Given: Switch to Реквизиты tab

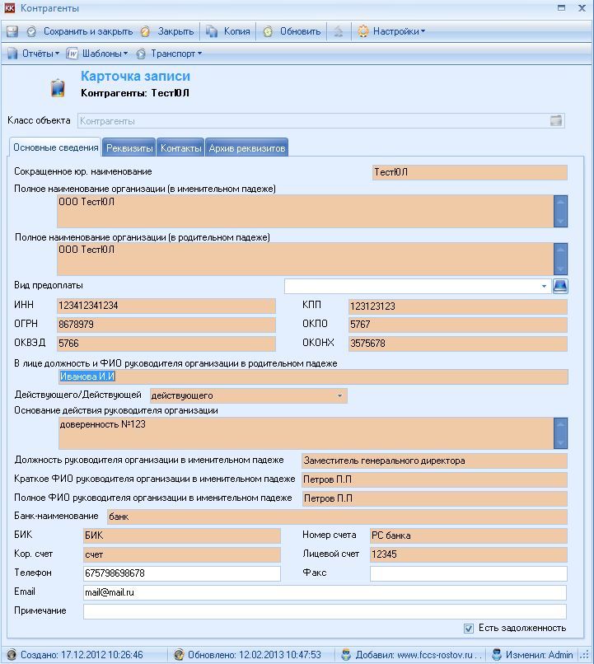Looking at the screenshot, I should click(129, 148).
